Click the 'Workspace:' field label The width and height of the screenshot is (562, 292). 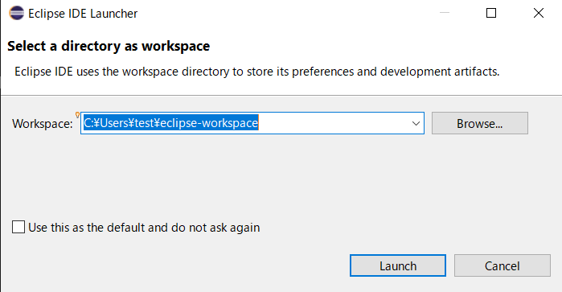pos(43,123)
